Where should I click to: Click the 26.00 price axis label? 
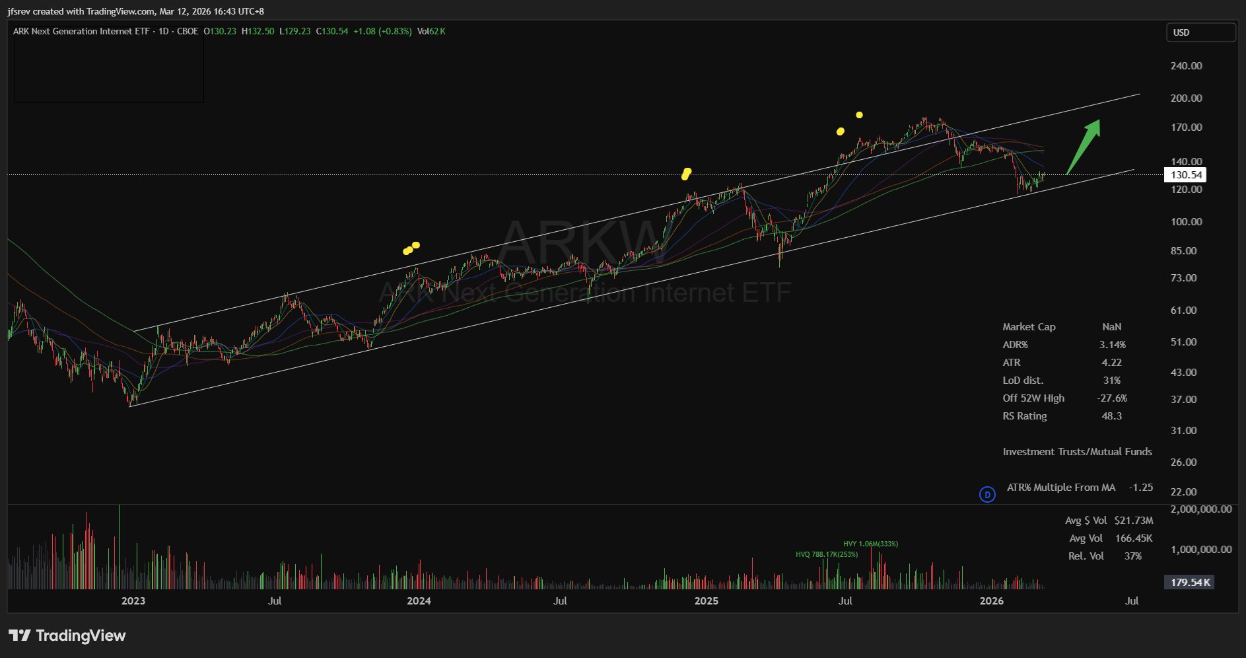[1183, 462]
